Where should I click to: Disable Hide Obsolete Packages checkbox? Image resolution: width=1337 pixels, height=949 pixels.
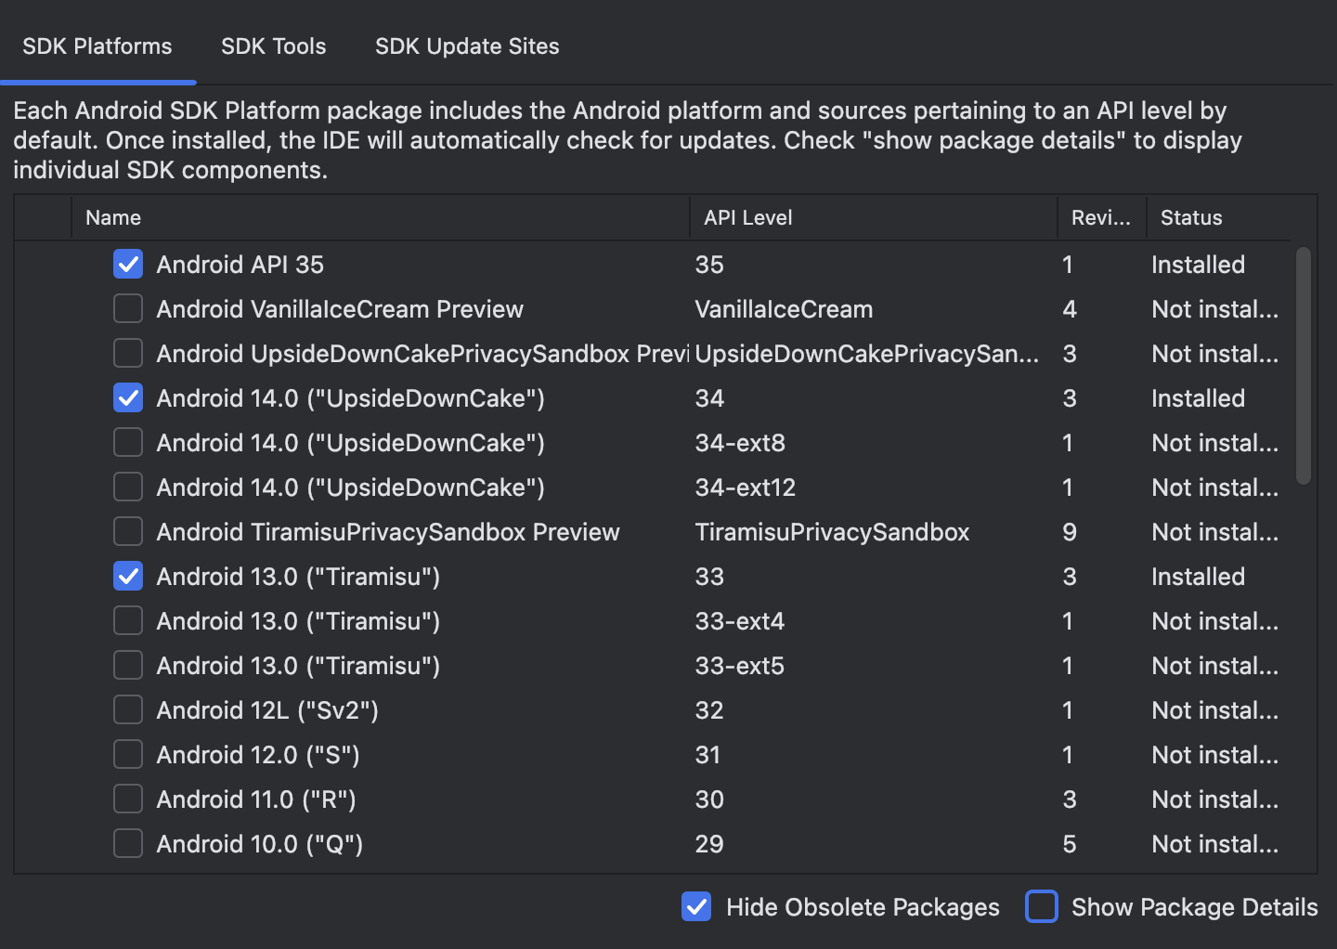pyautogui.click(x=696, y=907)
